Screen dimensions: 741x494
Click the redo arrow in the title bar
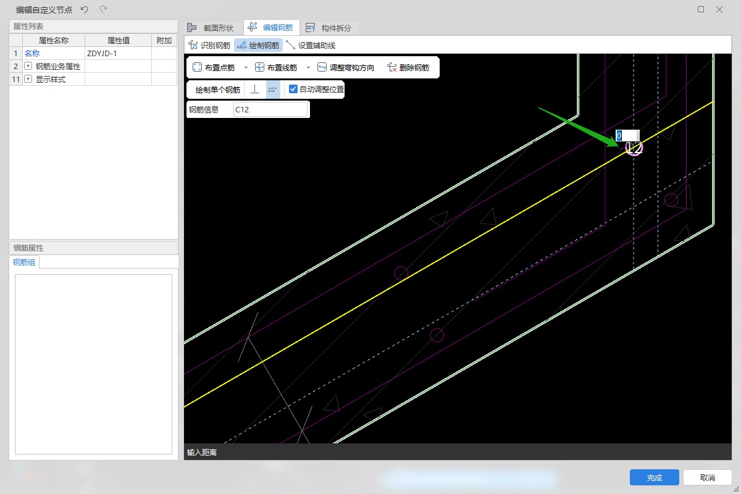pyautogui.click(x=103, y=9)
